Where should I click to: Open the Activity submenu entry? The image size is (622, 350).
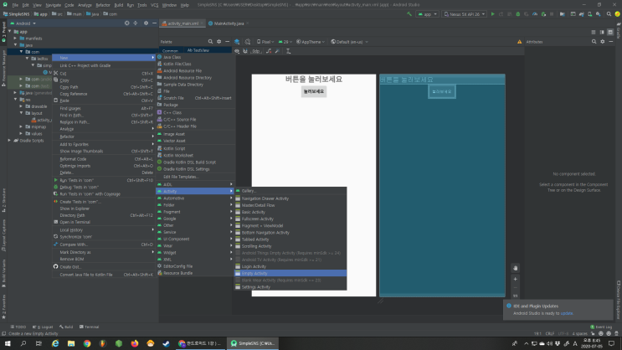tap(196, 191)
